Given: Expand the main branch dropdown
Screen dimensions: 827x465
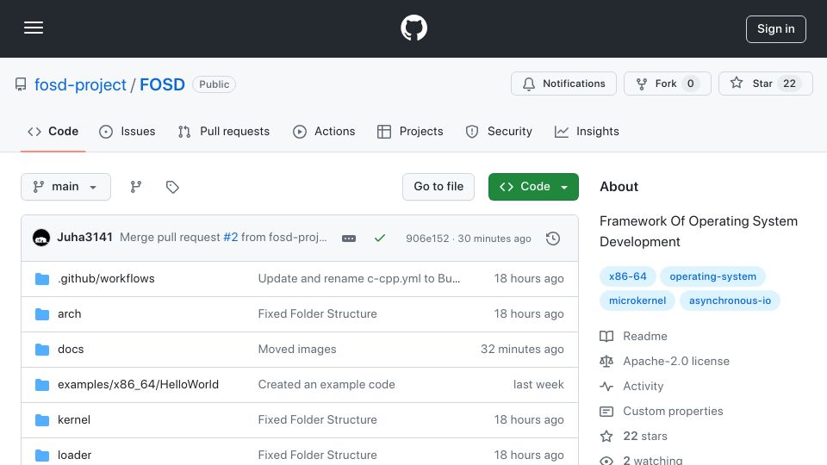Looking at the screenshot, I should tap(66, 187).
